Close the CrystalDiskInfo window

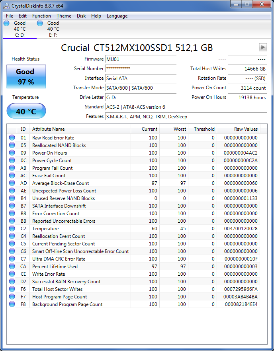pyautogui.click(x=261, y=4)
